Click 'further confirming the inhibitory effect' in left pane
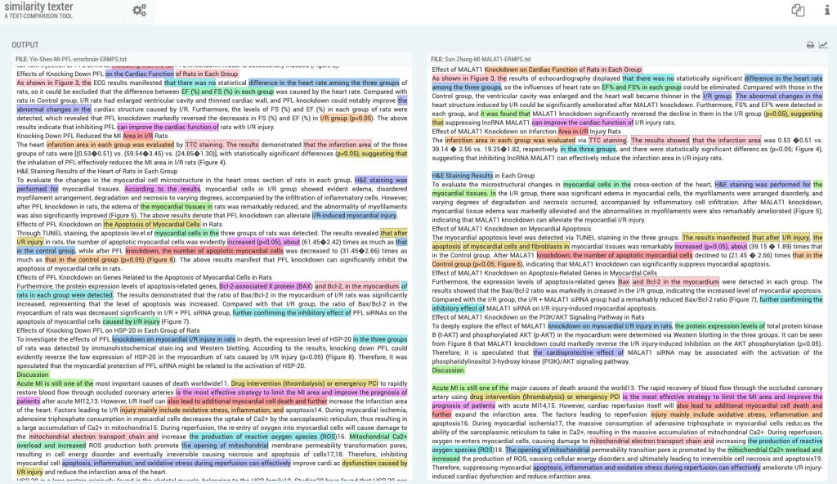Viewport: 837px width, 484px height. pos(290,312)
